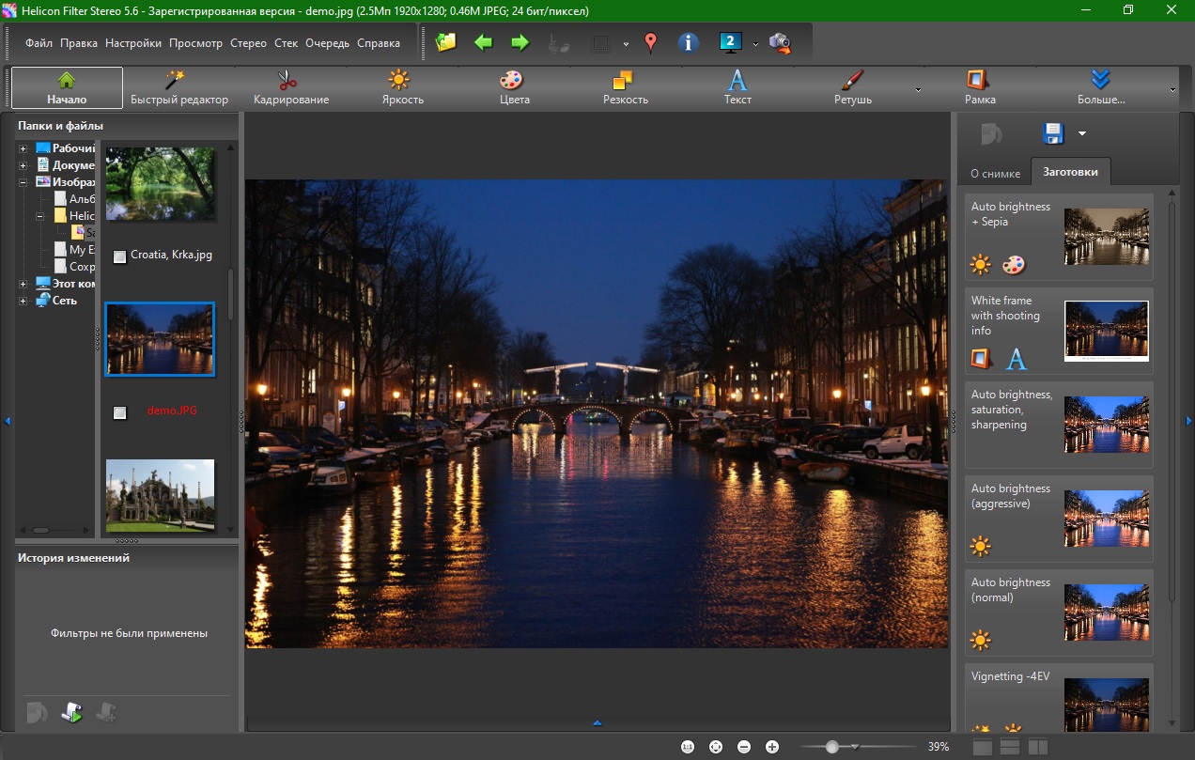Click the open folder icon in toolbar
Image resolution: width=1195 pixels, height=760 pixels.
point(446,42)
